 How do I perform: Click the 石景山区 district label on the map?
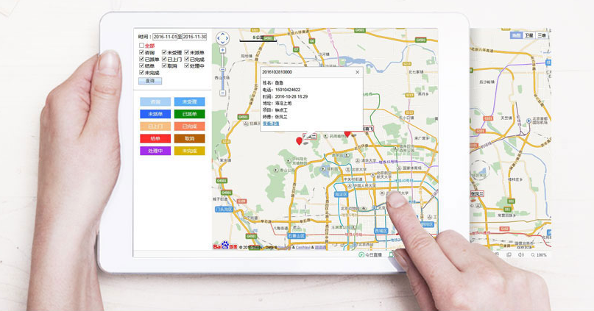[296, 235]
